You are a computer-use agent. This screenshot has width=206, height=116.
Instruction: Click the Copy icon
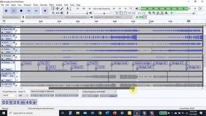point(121,13)
